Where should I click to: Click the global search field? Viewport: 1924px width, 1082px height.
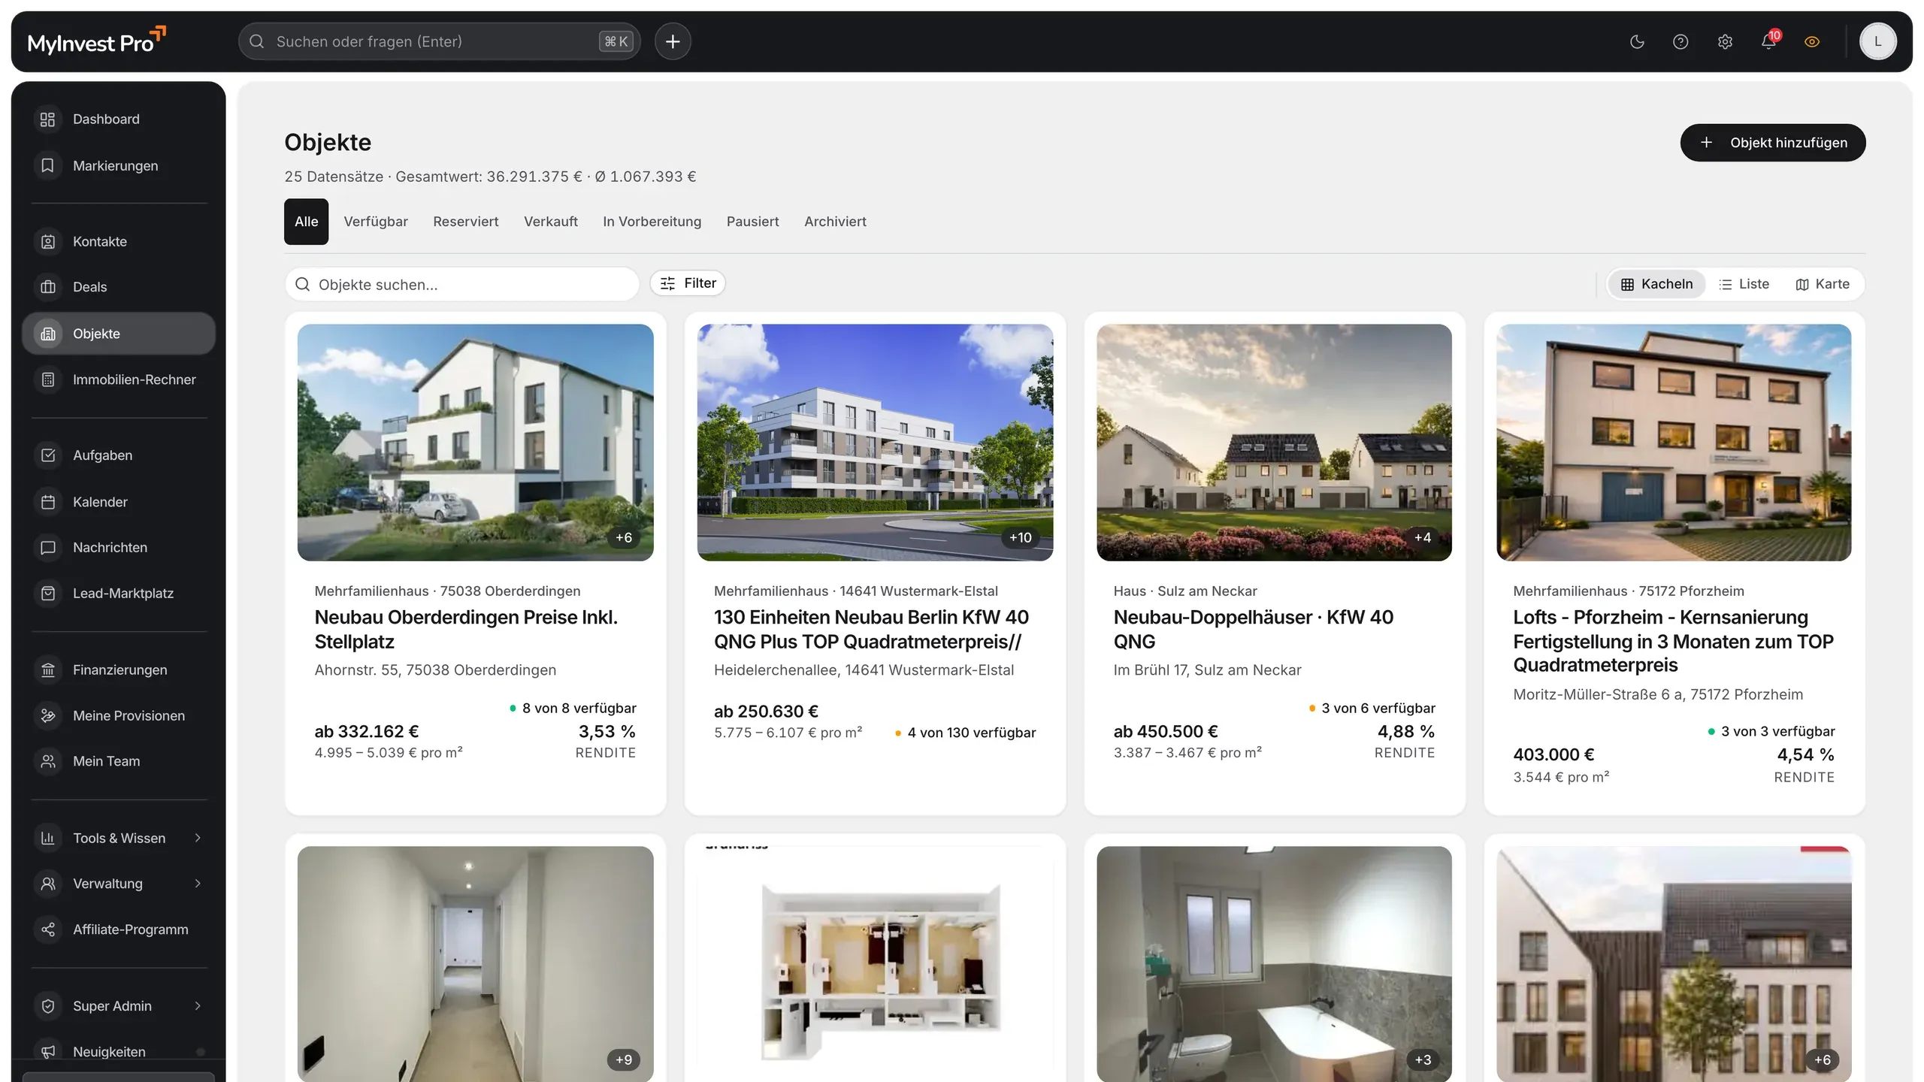coord(439,41)
